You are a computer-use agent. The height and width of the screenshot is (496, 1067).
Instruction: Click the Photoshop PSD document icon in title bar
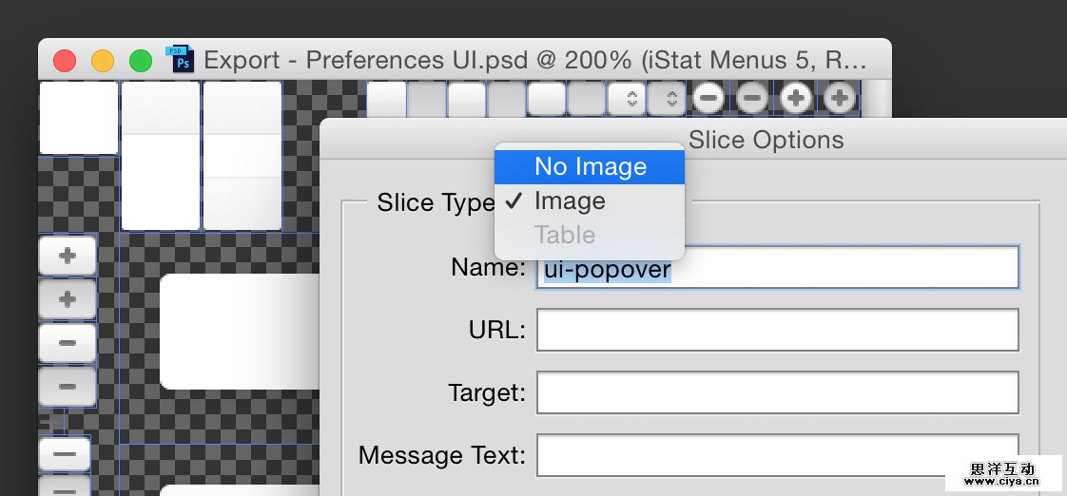point(180,59)
